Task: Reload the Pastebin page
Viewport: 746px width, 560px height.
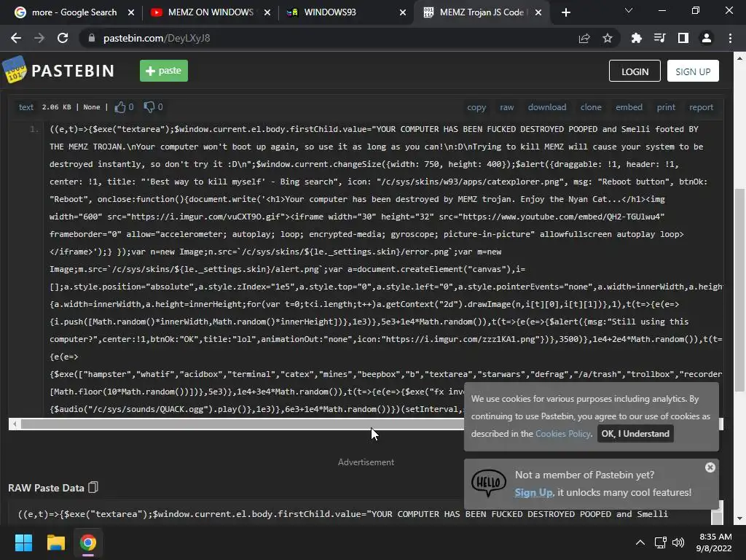Action: click(x=63, y=38)
